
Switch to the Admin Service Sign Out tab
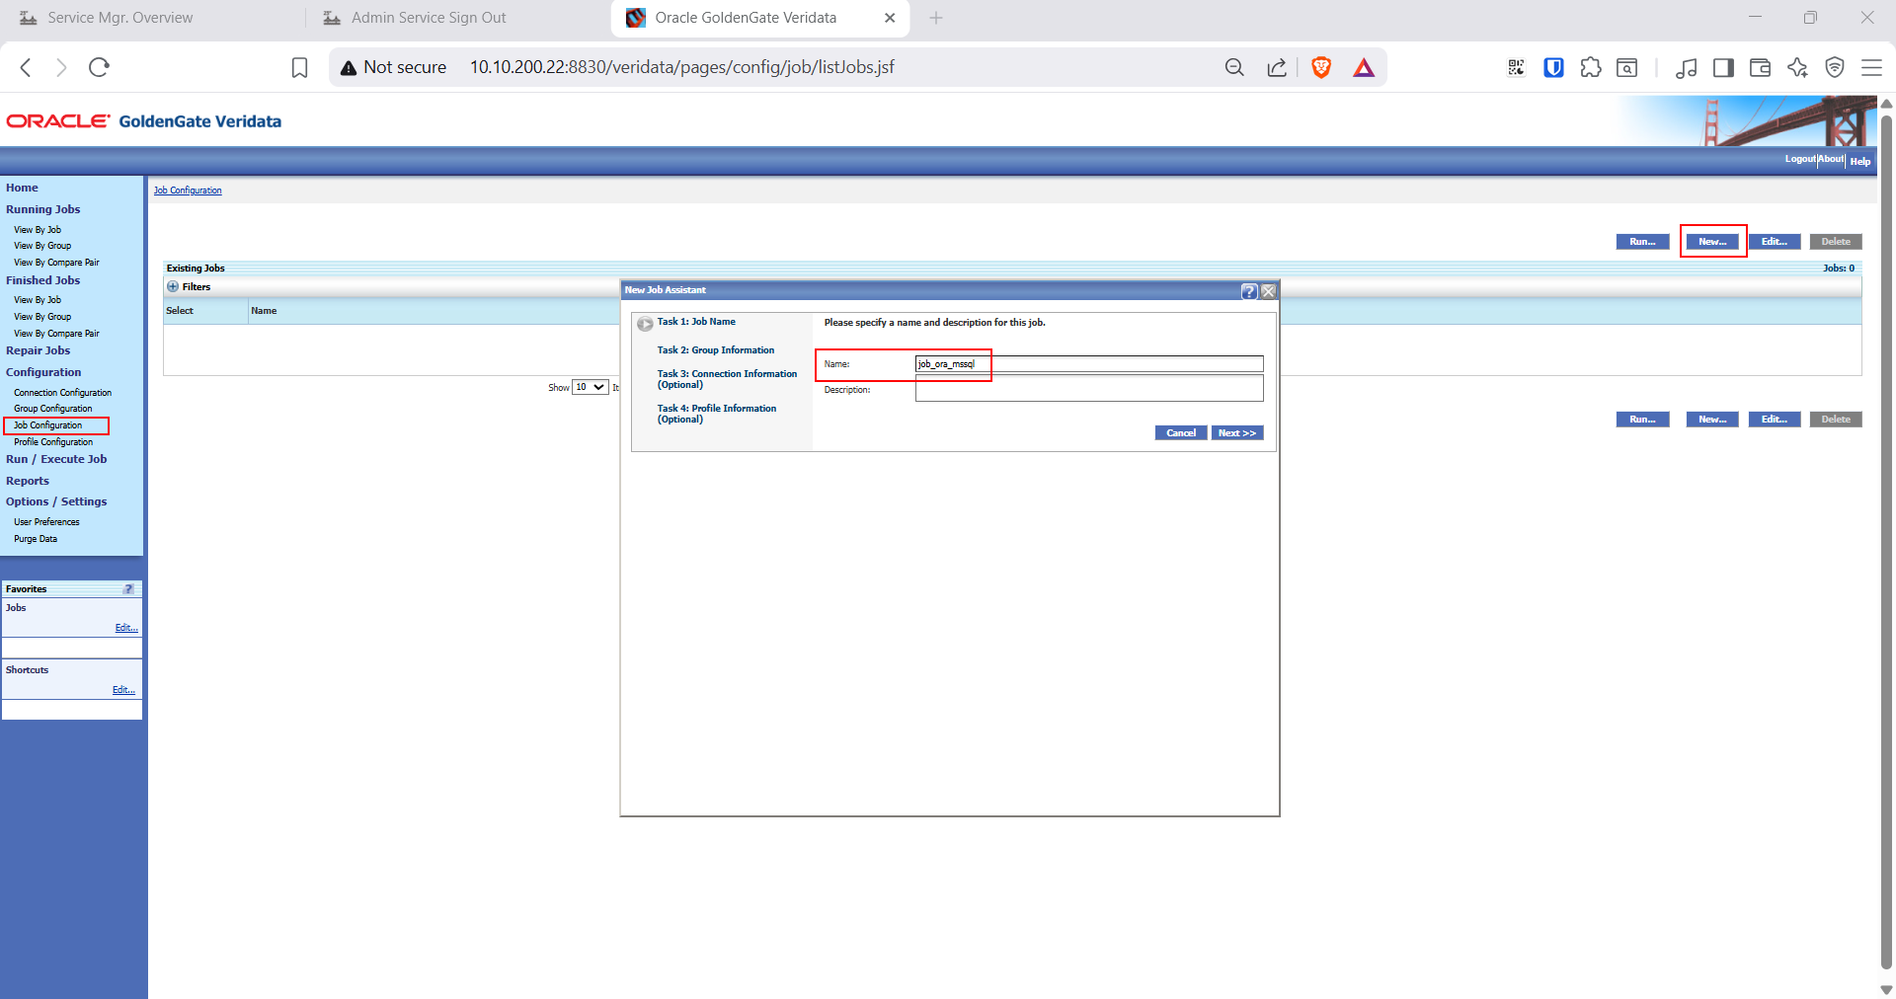(x=429, y=18)
